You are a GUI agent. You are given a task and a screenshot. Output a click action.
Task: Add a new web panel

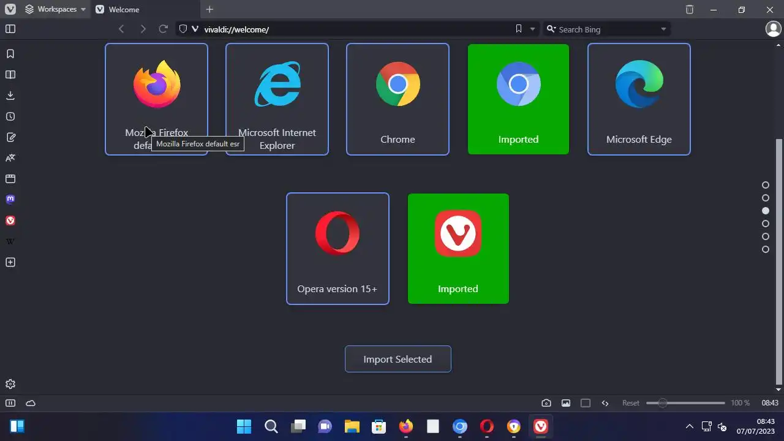point(10,262)
